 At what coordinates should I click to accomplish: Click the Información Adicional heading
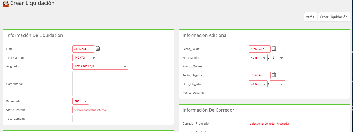pyautogui.click(x=205, y=35)
